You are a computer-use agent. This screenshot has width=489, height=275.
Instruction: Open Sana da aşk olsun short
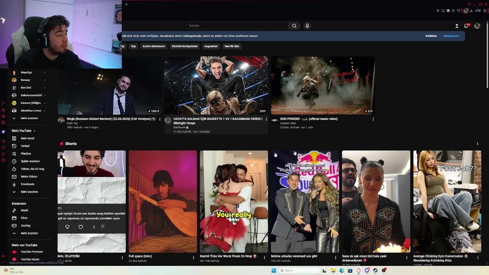pos(376,201)
